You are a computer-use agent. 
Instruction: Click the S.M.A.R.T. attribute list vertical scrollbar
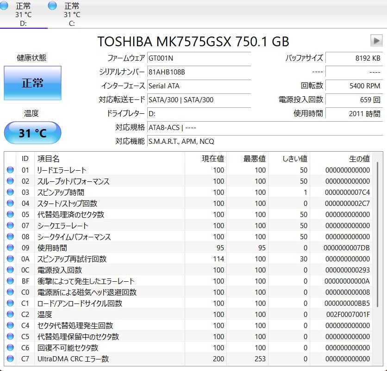[x=378, y=231]
